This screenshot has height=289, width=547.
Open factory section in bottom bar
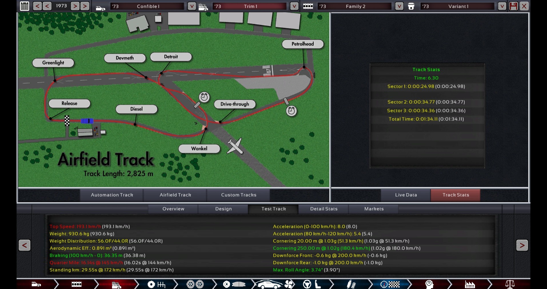point(470,284)
